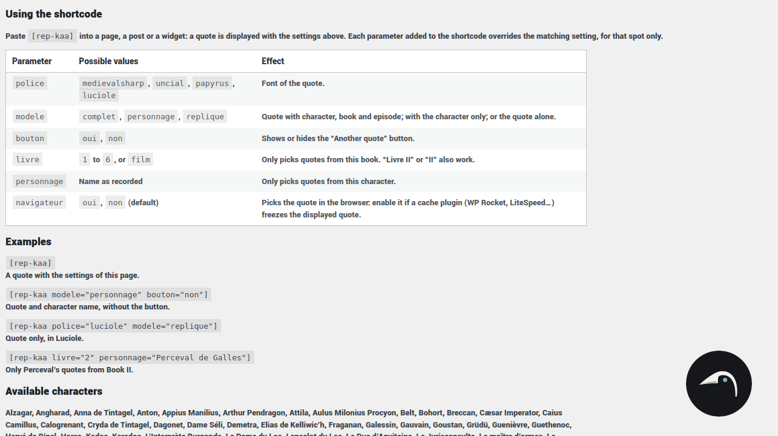Screen dimensions: 778x436
Task: Click the "navigateur" parameter code
Action: 39,203
